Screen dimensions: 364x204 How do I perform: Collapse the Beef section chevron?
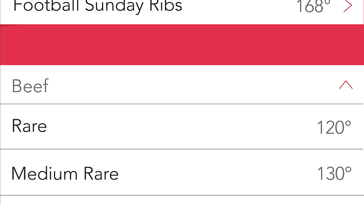346,85
